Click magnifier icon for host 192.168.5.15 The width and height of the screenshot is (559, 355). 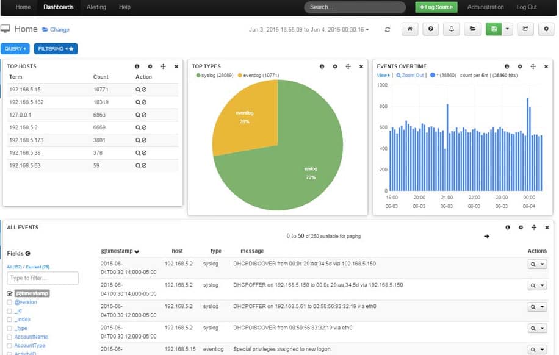point(139,90)
